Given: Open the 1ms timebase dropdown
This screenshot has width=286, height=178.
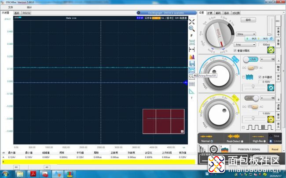Looking at the screenshot, I should point(245,45).
